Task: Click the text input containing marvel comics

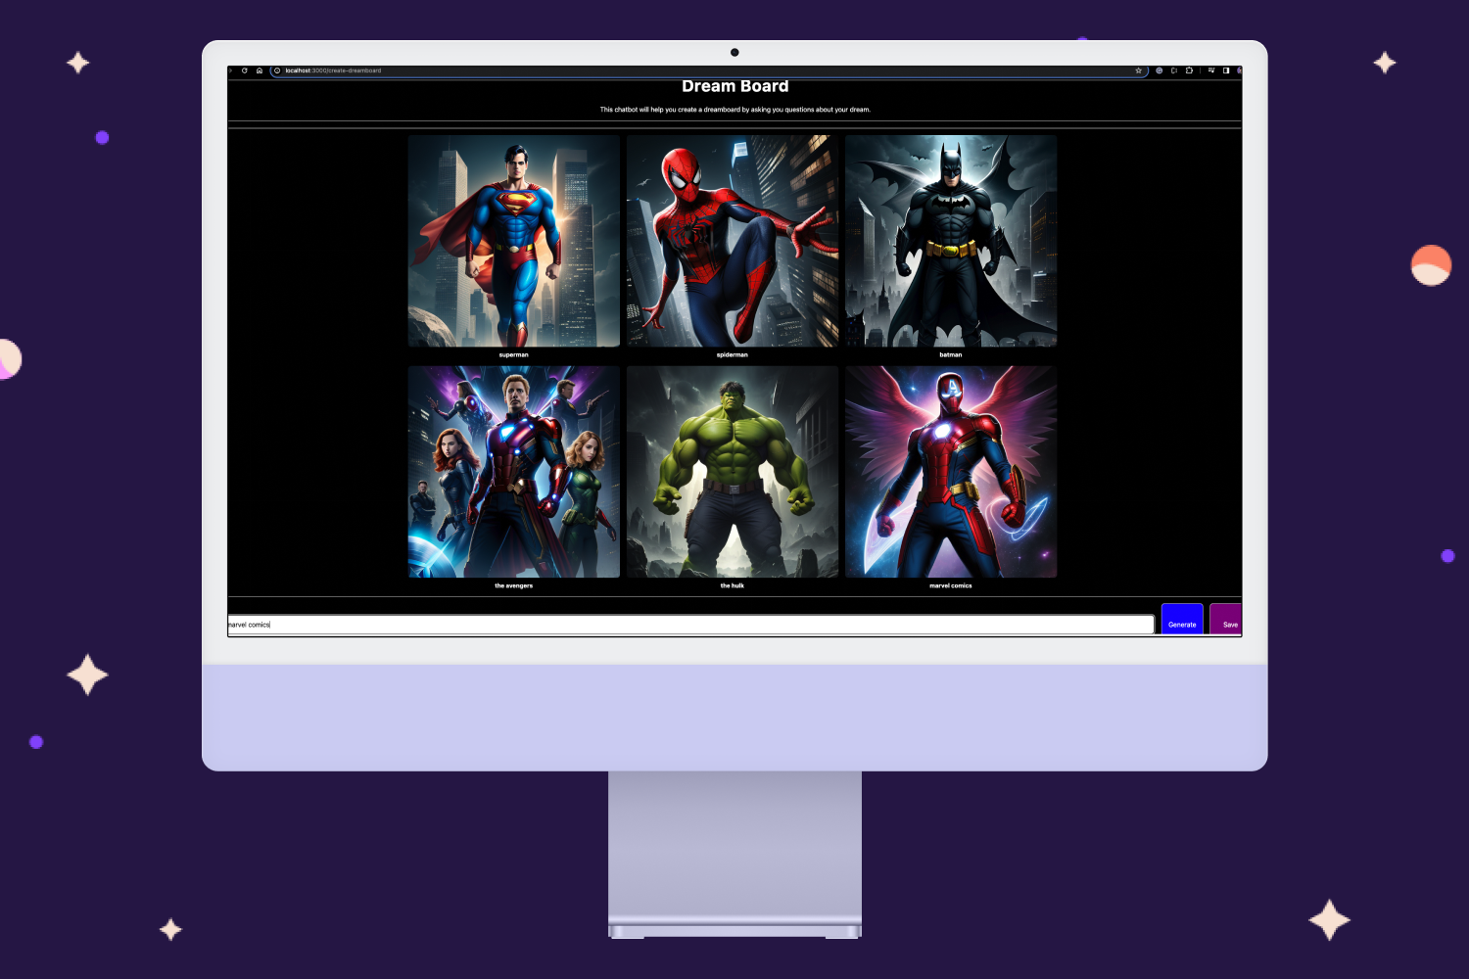Action: pos(691,625)
